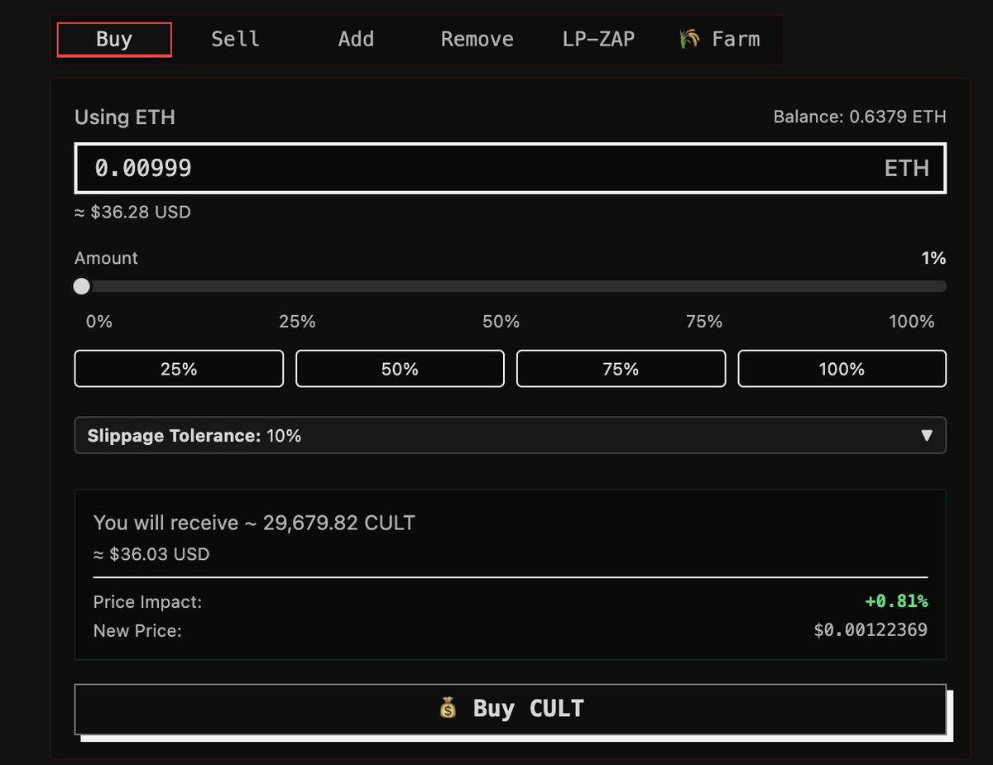Screen dimensions: 993x765
Task: Click the Farm tab's wheat icon
Action: click(x=688, y=39)
